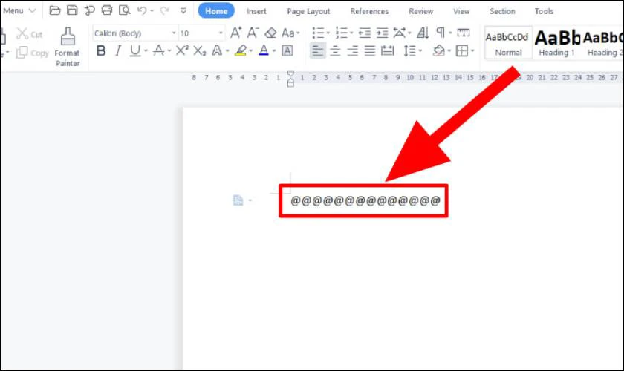Click the Numbering list icon
The image size is (624, 371).
pyautogui.click(x=342, y=33)
